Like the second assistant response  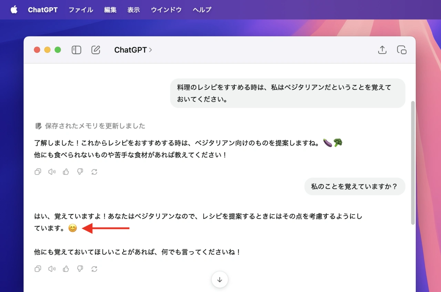(66, 269)
